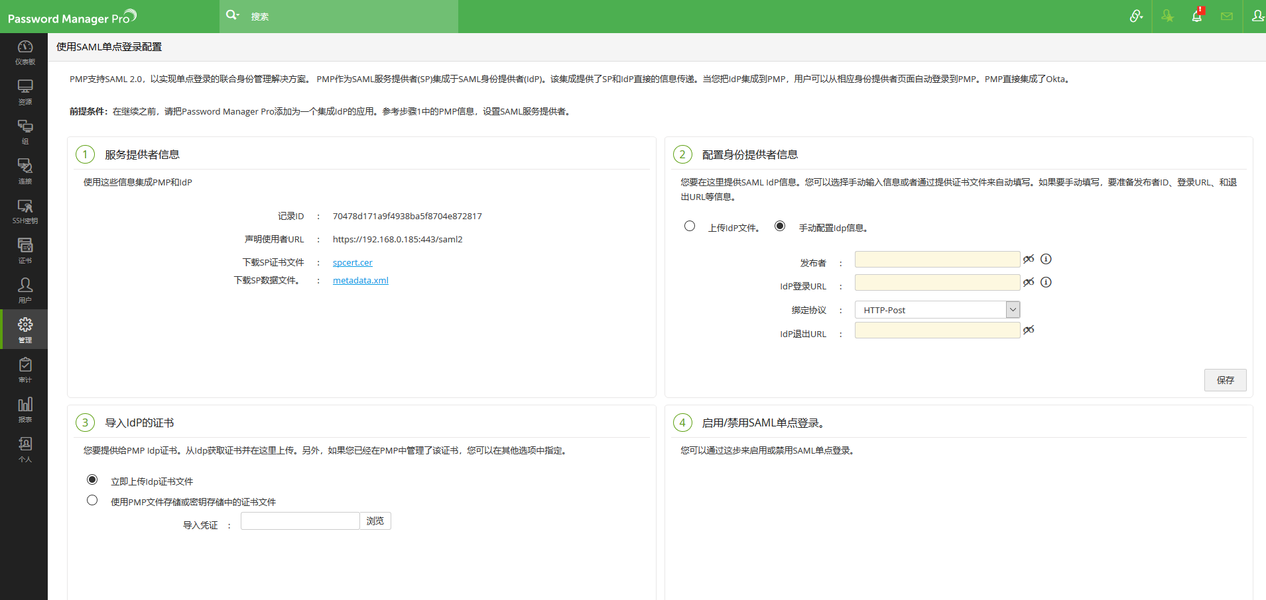This screenshot has width=1266, height=600.
Task: Open the 报表 reports sidebar icon
Action: click(25, 409)
